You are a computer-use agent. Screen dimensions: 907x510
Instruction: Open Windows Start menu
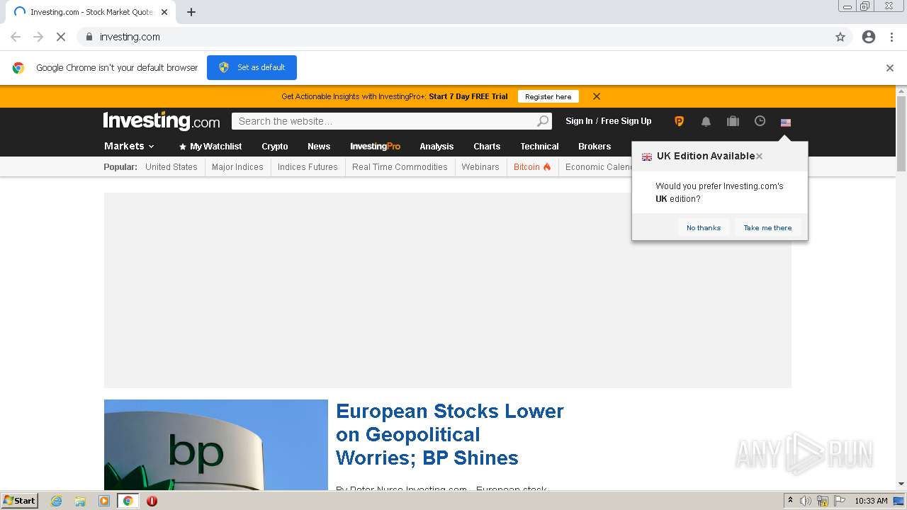pos(20,501)
